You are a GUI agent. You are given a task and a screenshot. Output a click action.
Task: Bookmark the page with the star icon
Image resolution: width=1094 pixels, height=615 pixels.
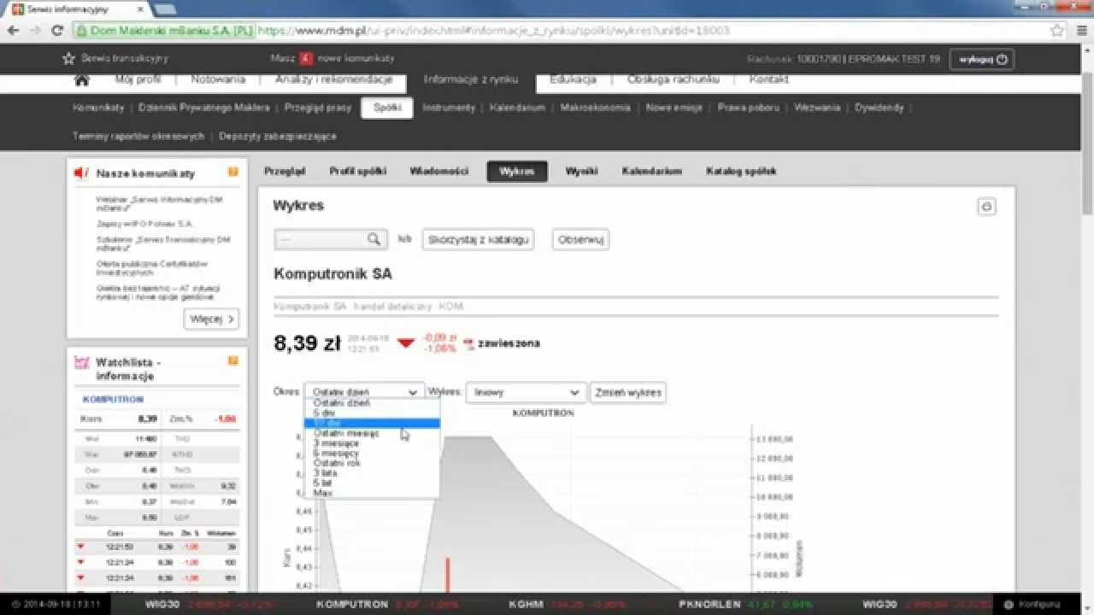1058,30
